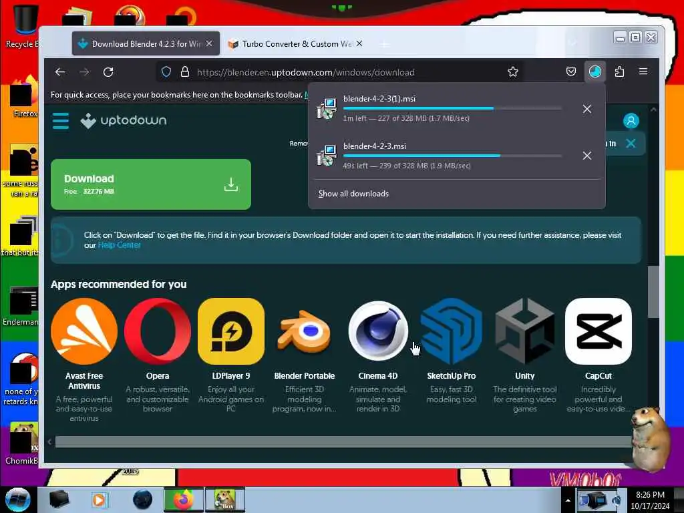Click the green Download button
Image resolution: width=684 pixels, height=513 pixels.
pyautogui.click(x=151, y=184)
